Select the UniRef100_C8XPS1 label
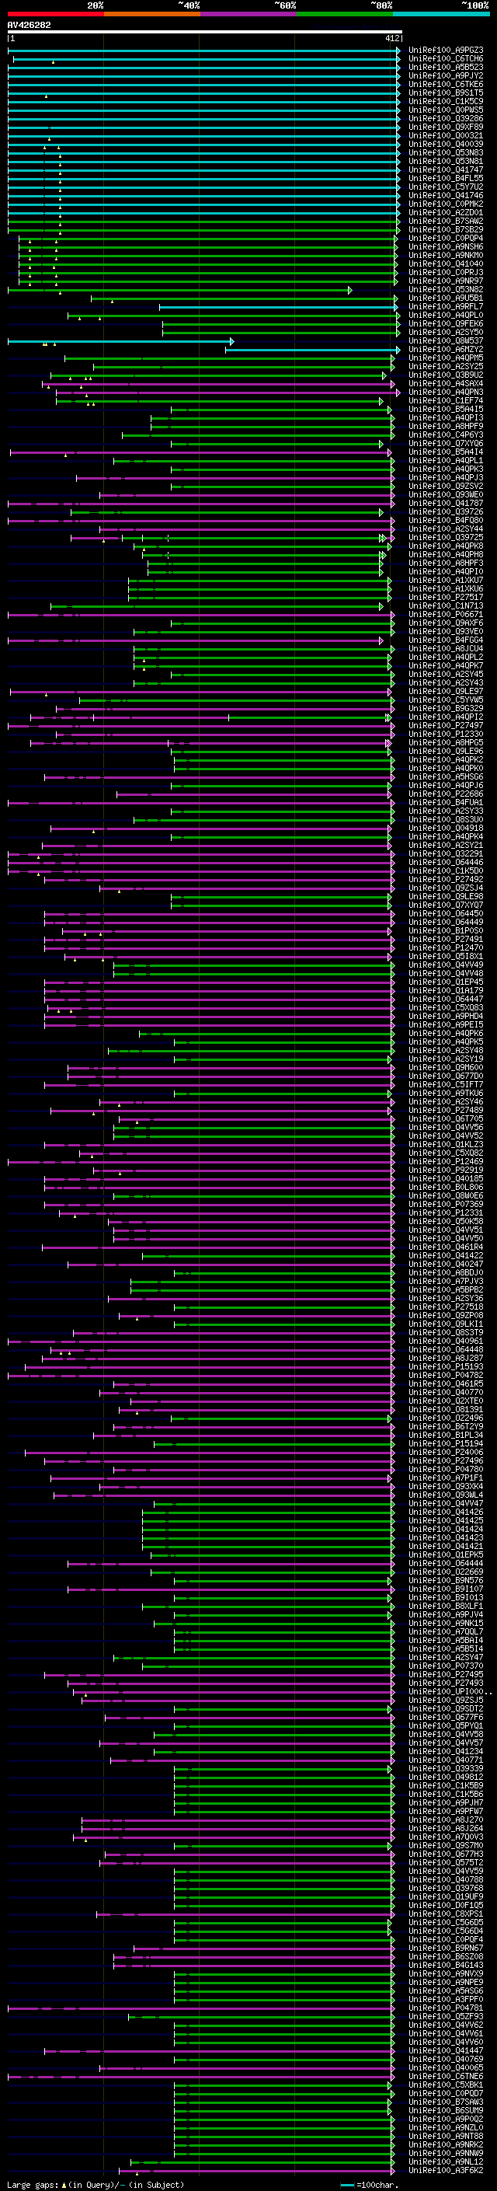Screen dimensions: 497x2191 [x=445, y=1913]
